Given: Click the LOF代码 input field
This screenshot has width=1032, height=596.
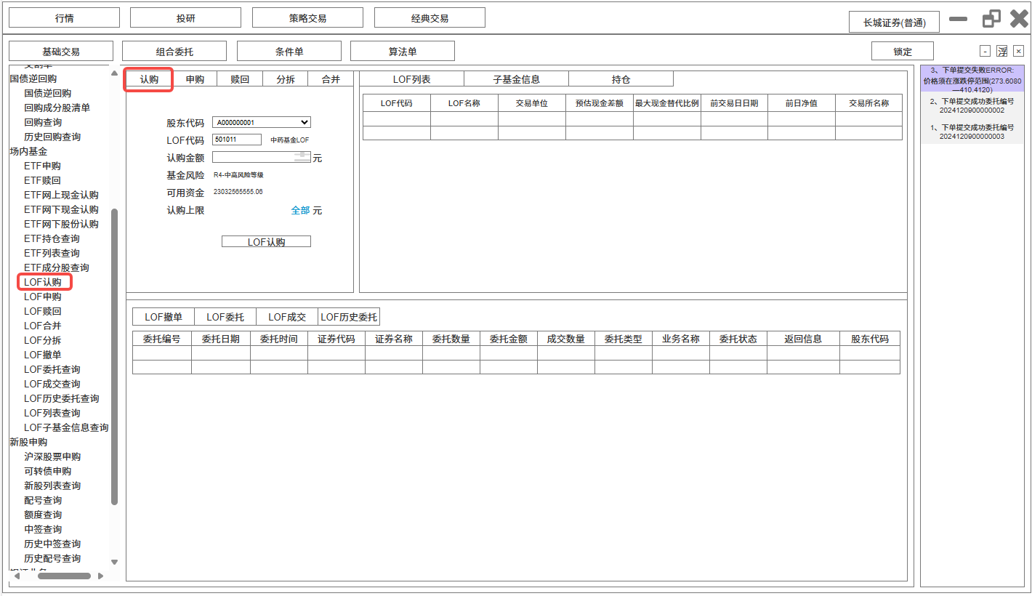Looking at the screenshot, I should (237, 140).
